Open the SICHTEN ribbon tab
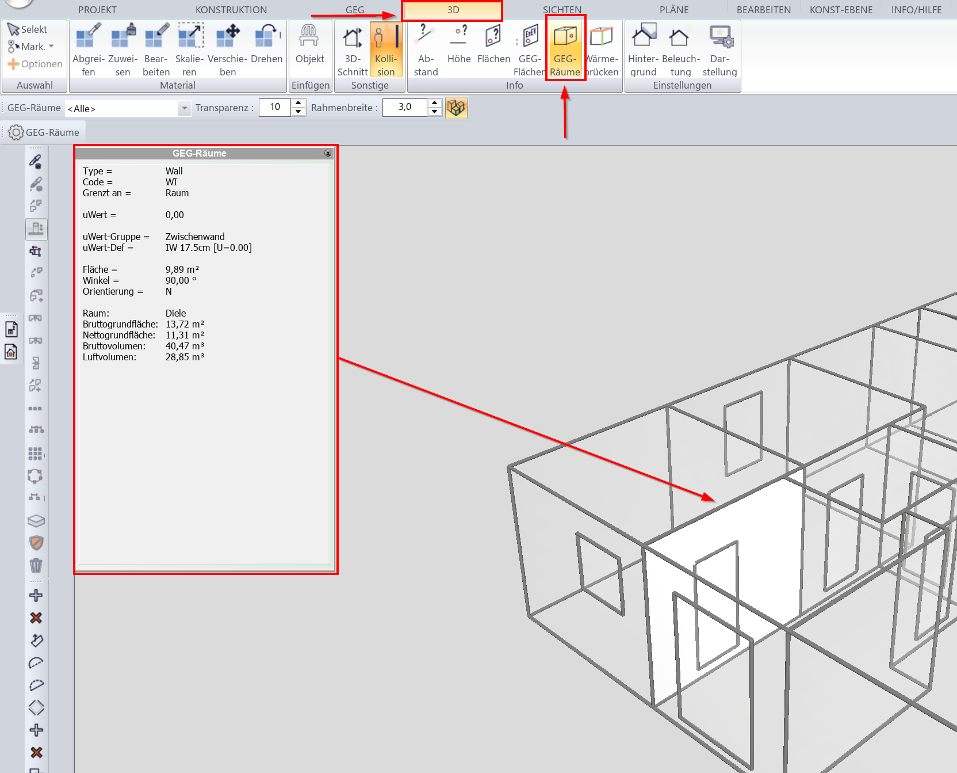Image resolution: width=957 pixels, height=773 pixels. click(x=562, y=10)
